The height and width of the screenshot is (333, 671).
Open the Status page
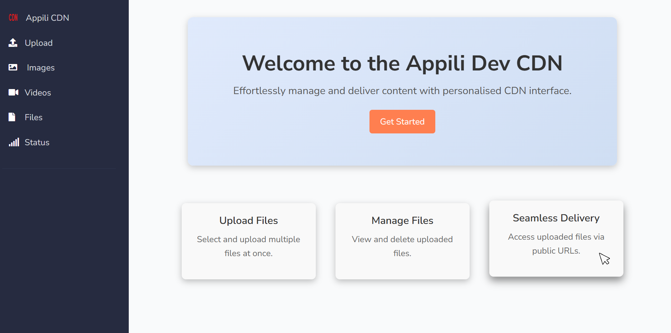pyautogui.click(x=37, y=142)
